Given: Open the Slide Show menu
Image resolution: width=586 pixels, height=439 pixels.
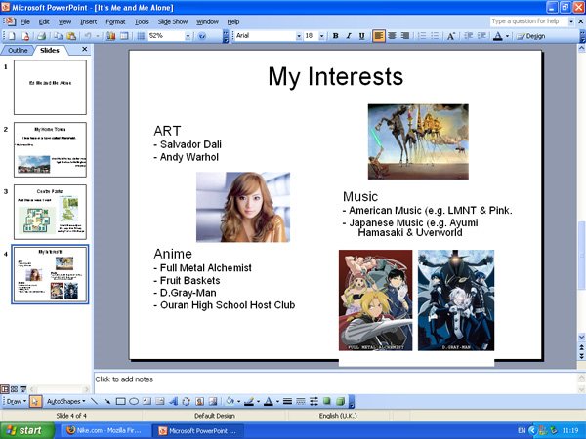Looking at the screenshot, I should click(173, 22).
